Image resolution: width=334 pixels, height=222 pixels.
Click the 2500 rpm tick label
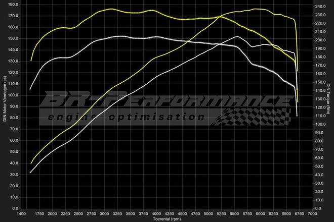78,214
